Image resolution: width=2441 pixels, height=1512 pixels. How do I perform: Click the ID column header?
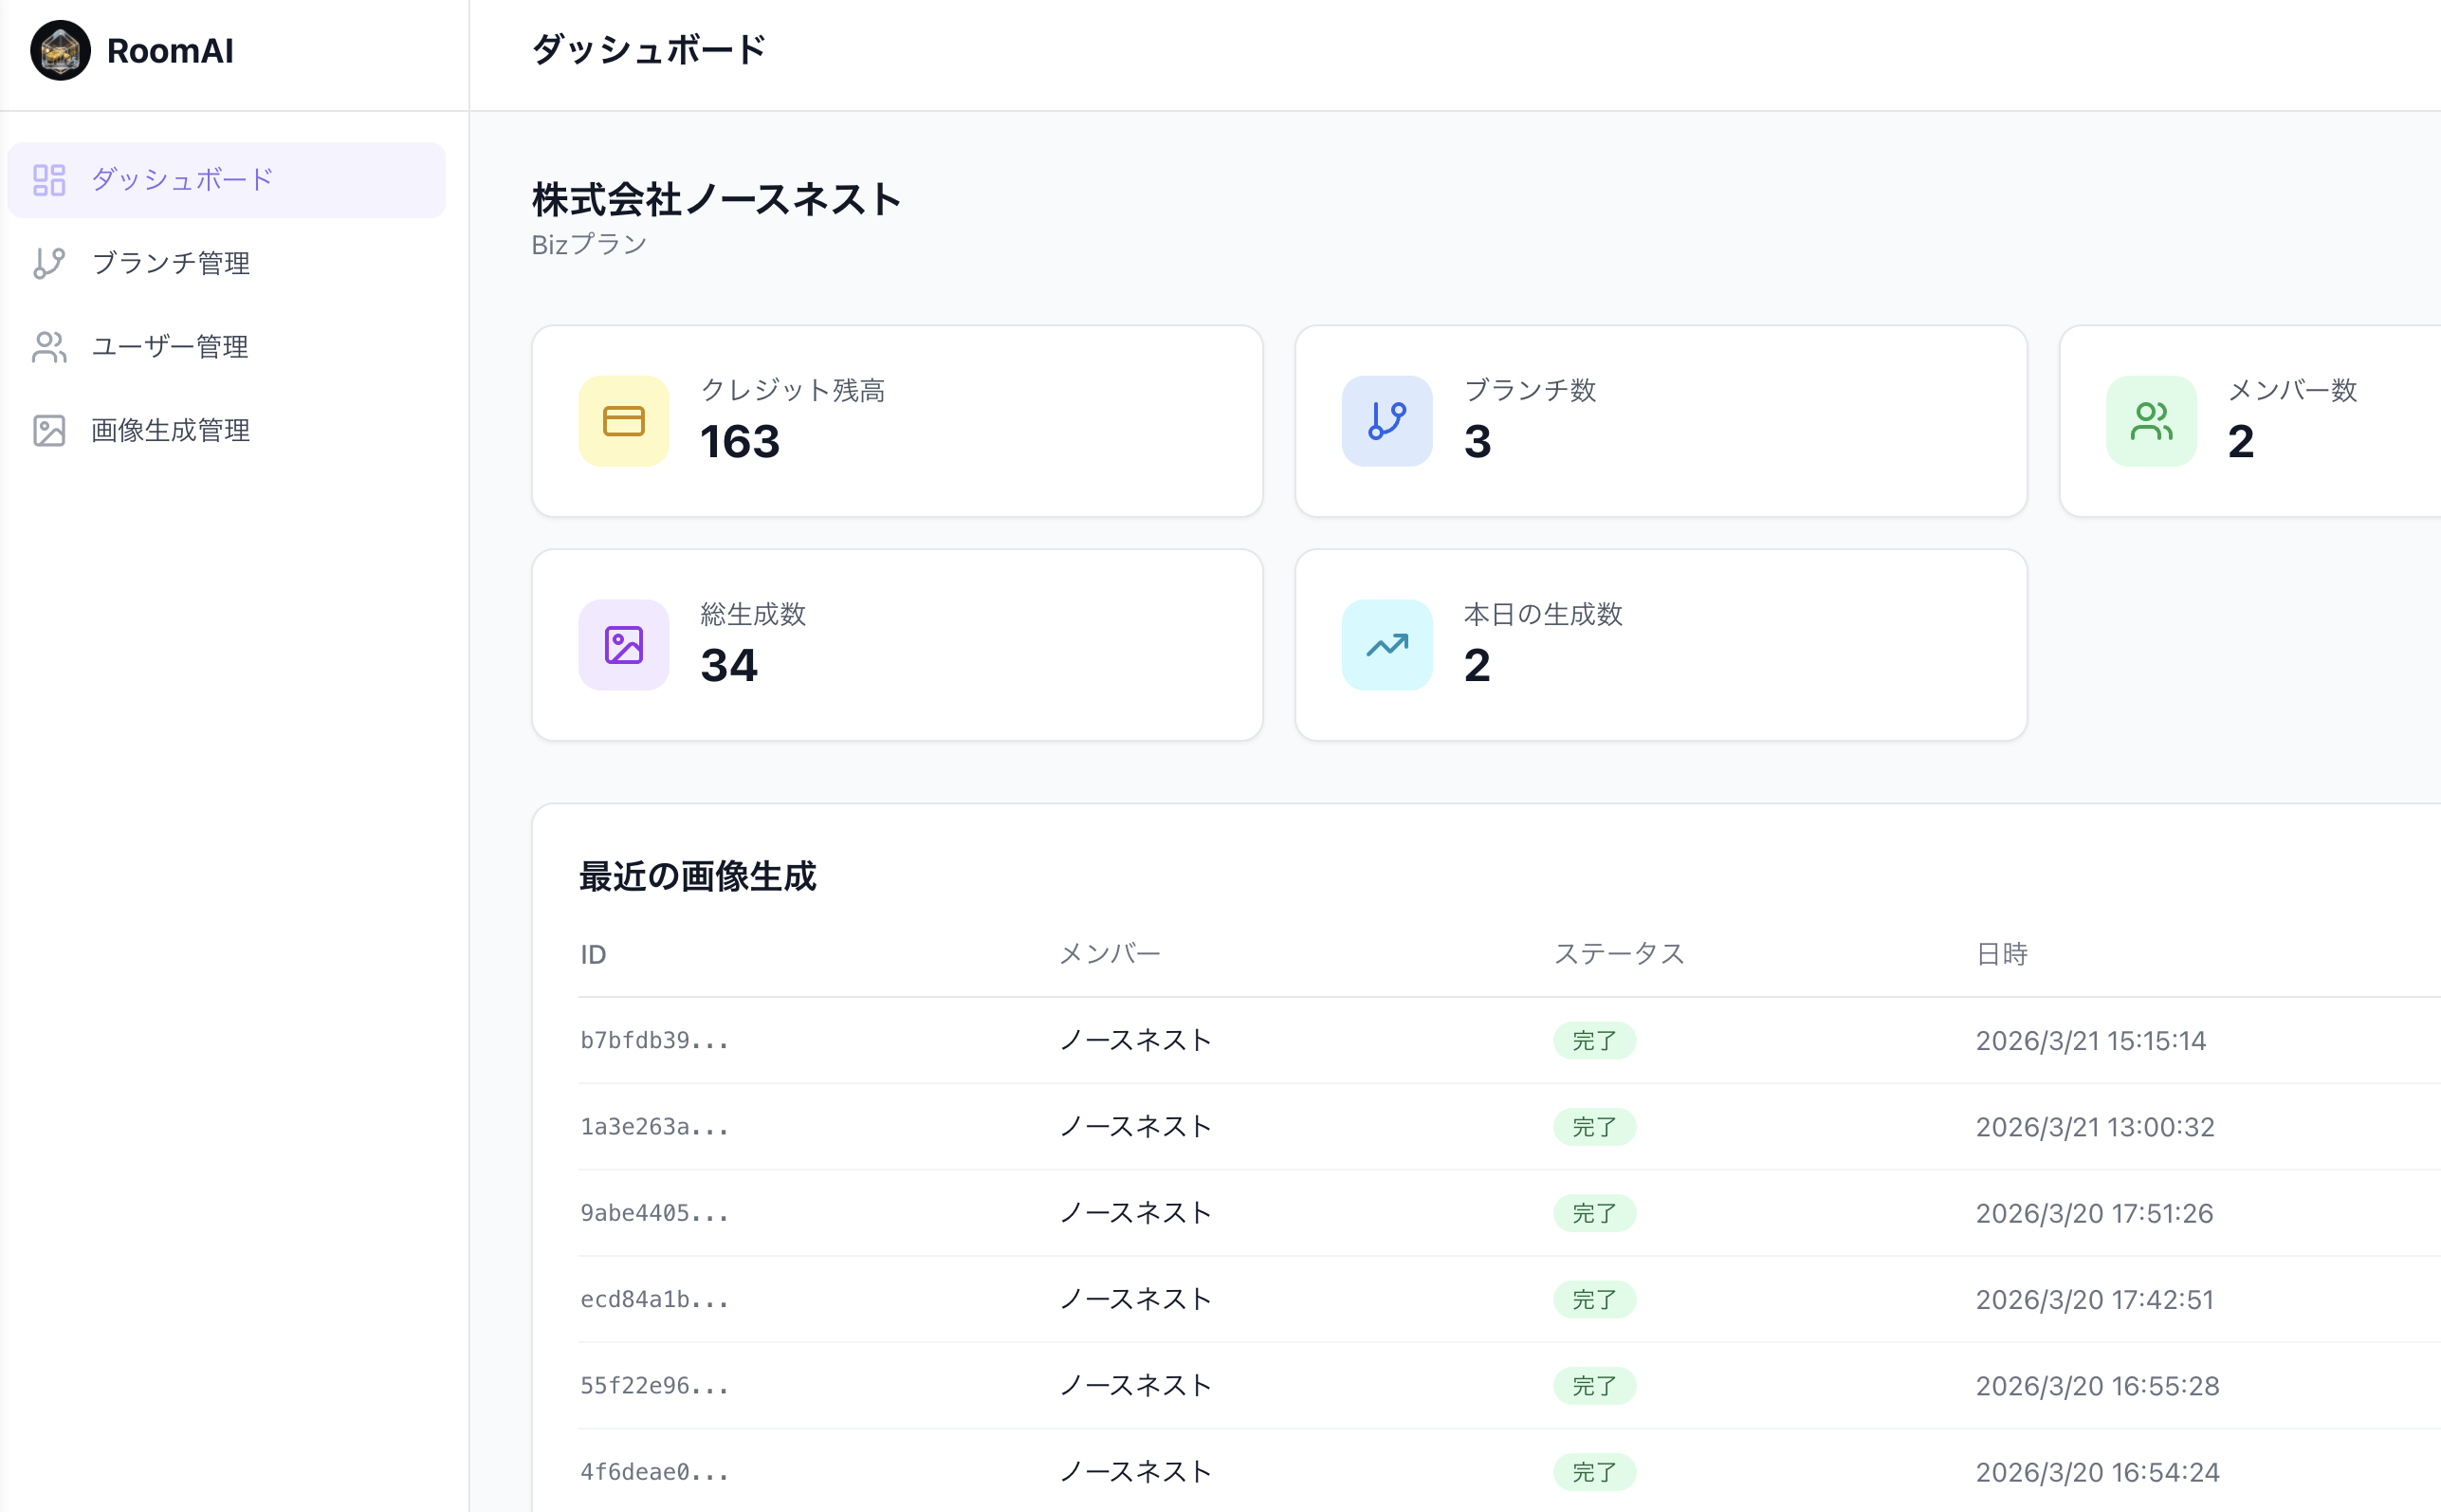click(594, 954)
